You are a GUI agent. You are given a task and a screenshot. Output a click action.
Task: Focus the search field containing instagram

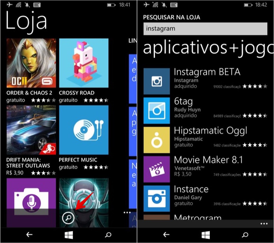pos(205,29)
